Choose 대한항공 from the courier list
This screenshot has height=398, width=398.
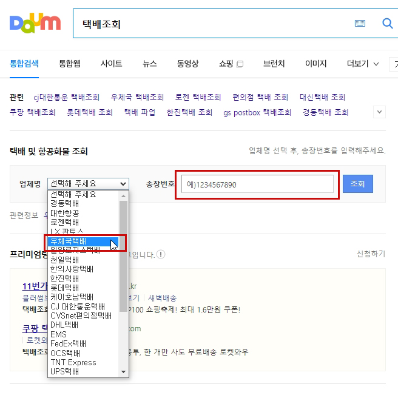tap(83, 213)
